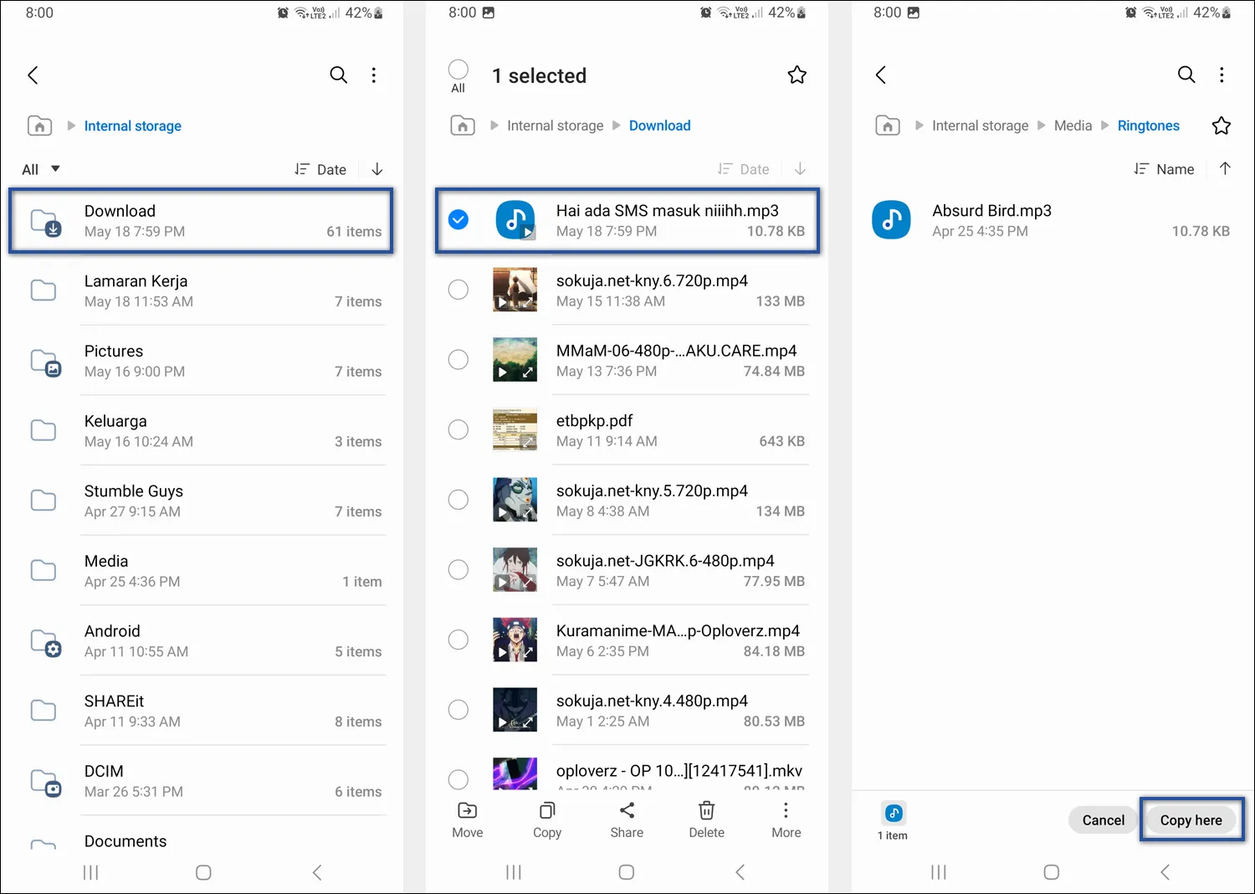The width and height of the screenshot is (1255, 894).
Task: Select the sokuja.net-kny.6.720p.mp4 file
Action: pos(458,289)
